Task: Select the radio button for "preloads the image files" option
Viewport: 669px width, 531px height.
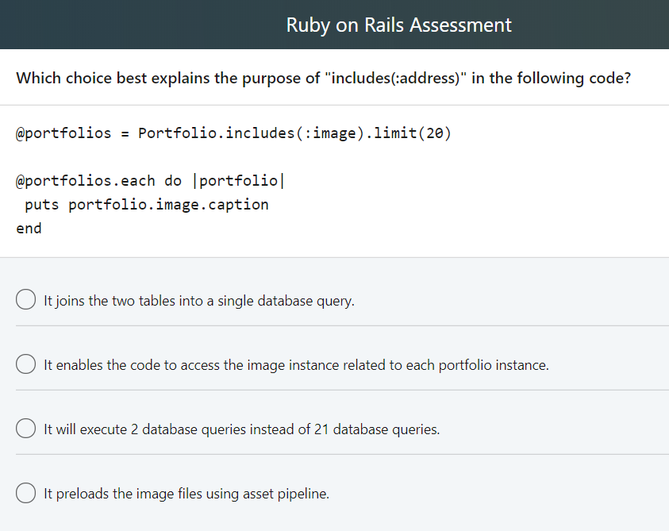Action: 25,493
